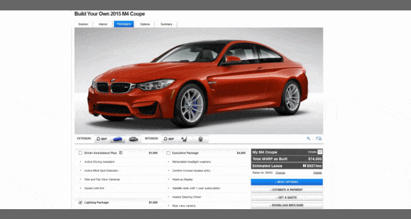
Task: Open info icon beside Driver Assistance Plus
Action: 121,153
